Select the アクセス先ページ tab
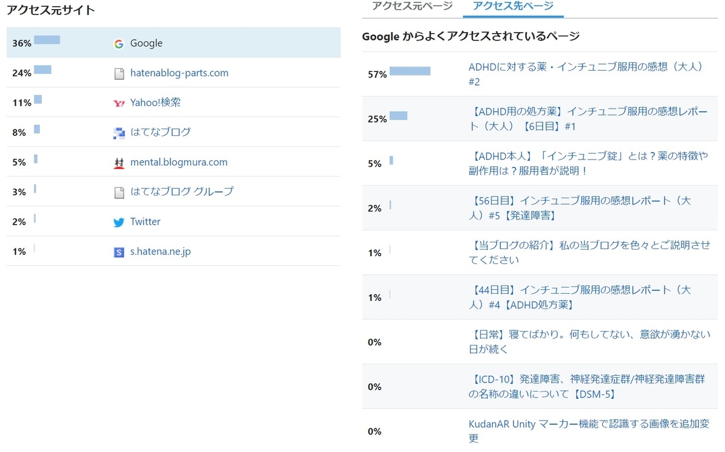The width and height of the screenshot is (725, 452). click(513, 6)
